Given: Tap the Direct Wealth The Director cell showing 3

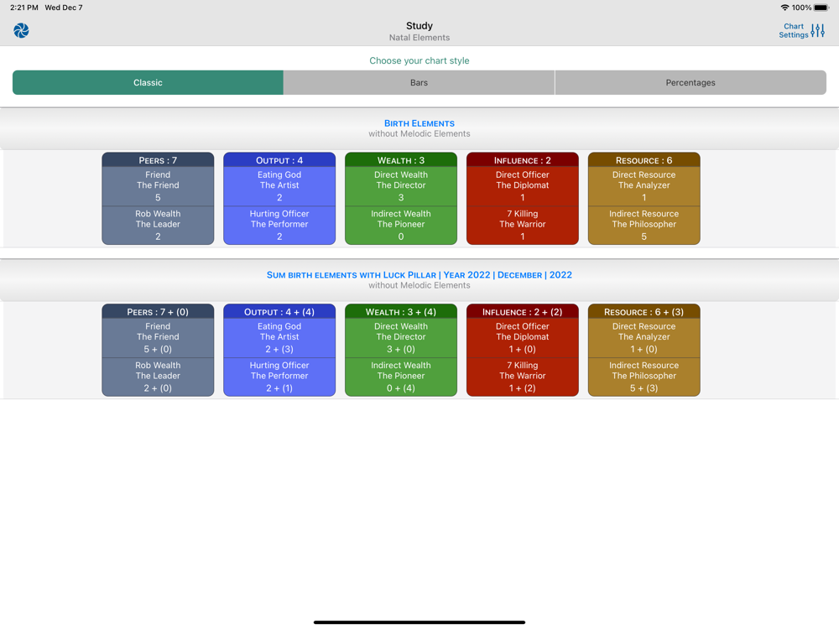Looking at the screenshot, I should point(401,186).
